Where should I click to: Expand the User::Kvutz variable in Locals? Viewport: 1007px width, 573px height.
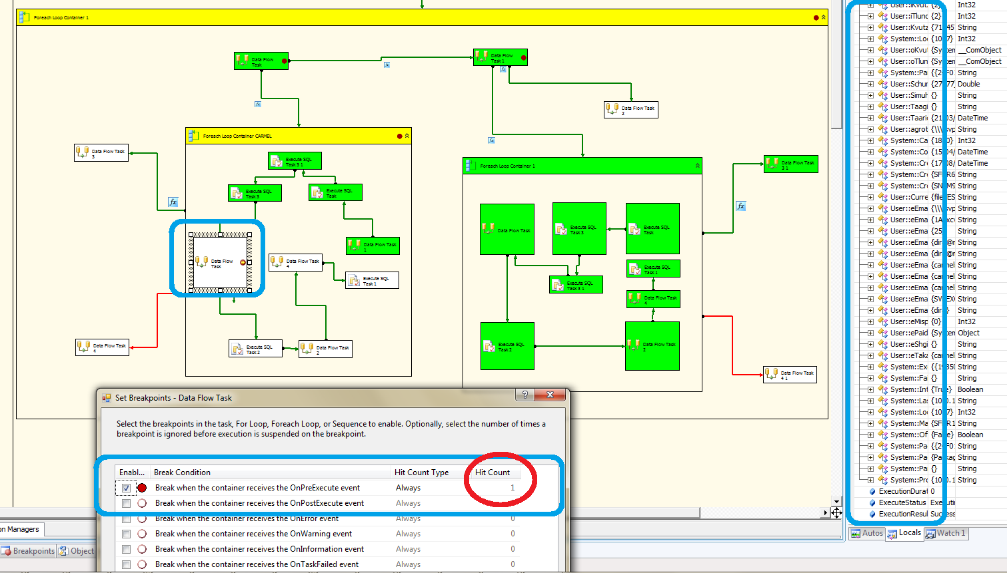[x=871, y=27]
